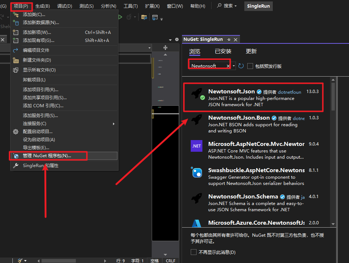Switch to the 更新 tab in NuGet
The height and width of the screenshot is (263, 349).
tap(251, 51)
